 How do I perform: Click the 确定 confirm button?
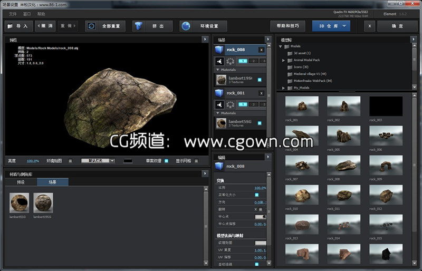click(397, 26)
